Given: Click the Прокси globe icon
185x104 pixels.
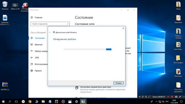Looking at the screenshot, I should 32,70.
